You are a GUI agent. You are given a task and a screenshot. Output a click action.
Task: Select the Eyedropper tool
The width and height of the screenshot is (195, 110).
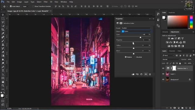pyautogui.click(x=3, y=33)
